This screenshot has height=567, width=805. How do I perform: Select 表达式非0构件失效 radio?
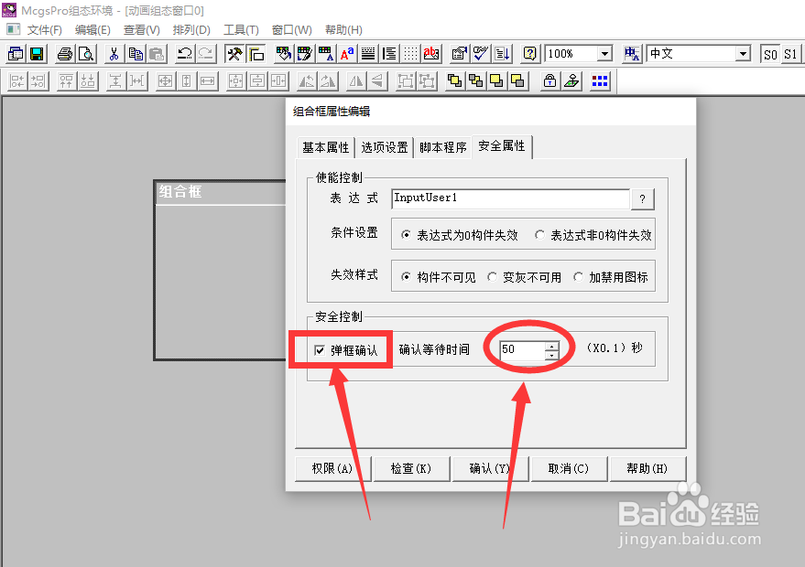coord(593,235)
